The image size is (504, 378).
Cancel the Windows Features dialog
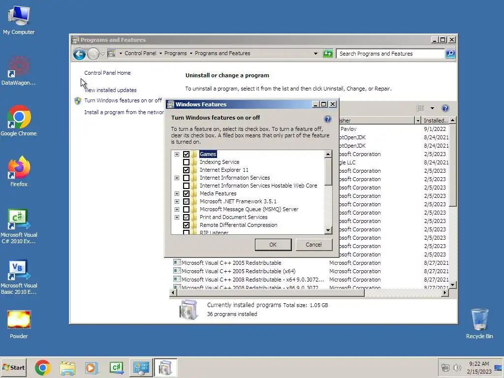click(x=314, y=245)
